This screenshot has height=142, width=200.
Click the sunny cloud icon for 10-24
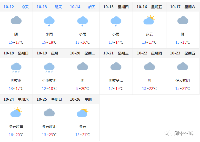point(16,112)
